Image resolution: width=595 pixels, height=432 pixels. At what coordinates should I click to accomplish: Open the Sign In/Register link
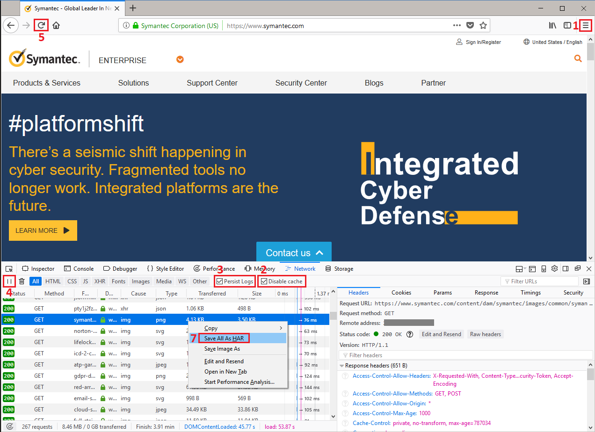pyautogui.click(x=479, y=42)
